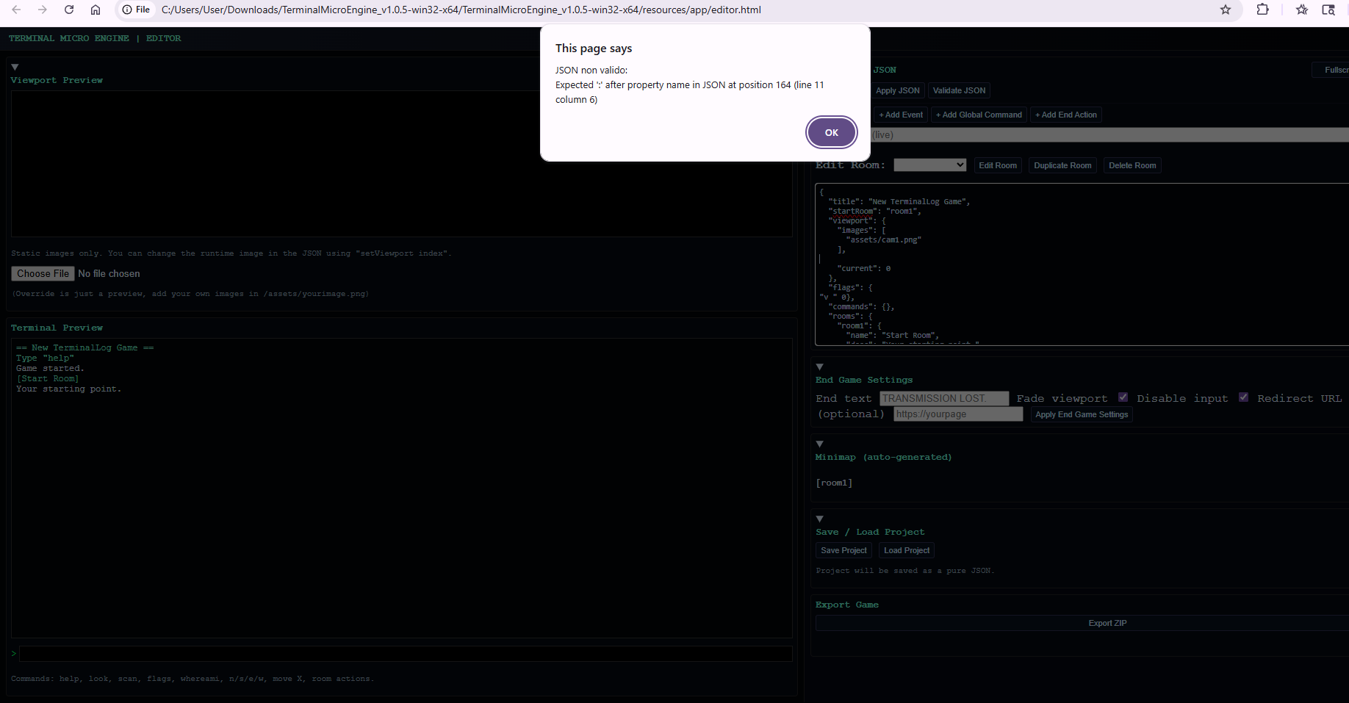Screen dimensions: 1349x703
Task: Focus the Redirect URL input field
Action: [x=958, y=414]
